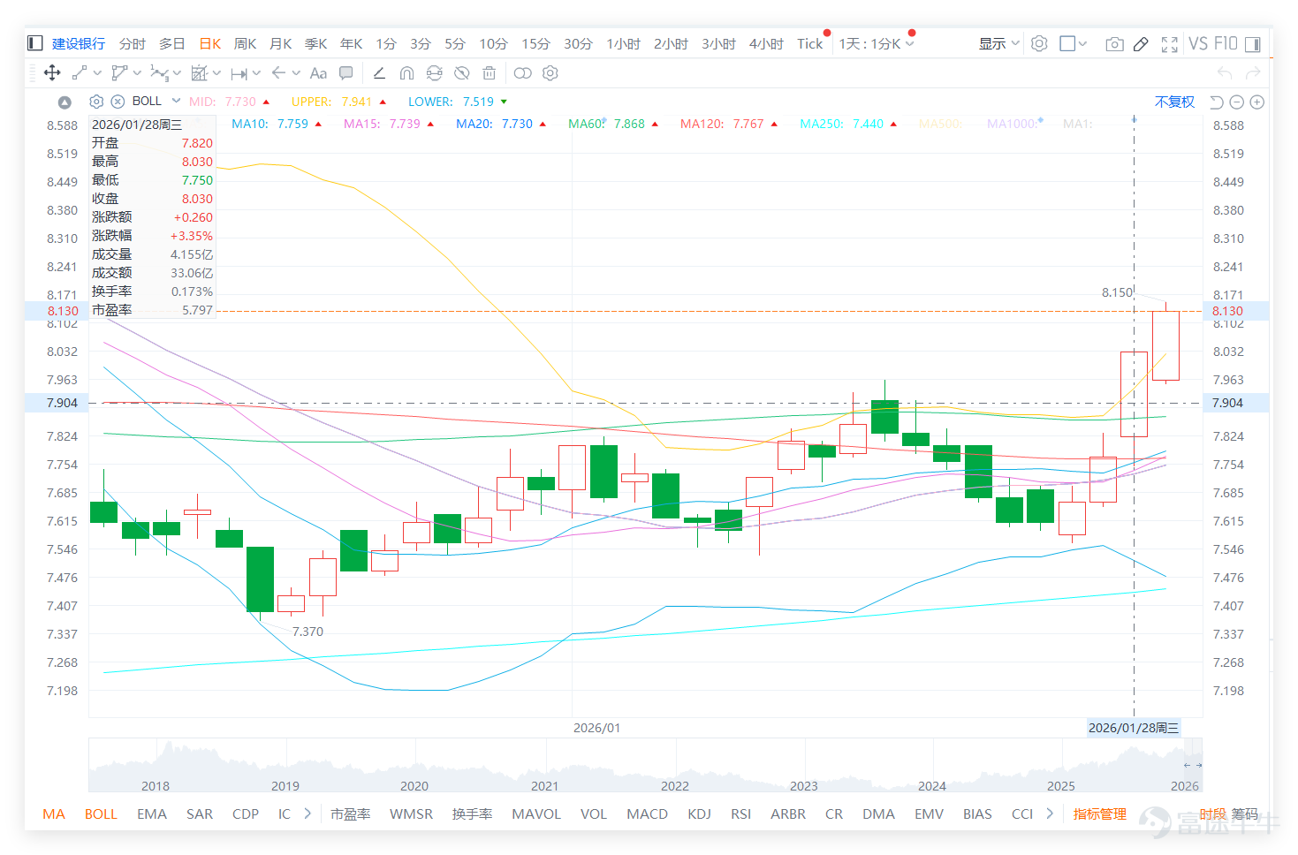1298x855 pixels.
Task: Toggle the EMA main indicator
Action: point(152,813)
